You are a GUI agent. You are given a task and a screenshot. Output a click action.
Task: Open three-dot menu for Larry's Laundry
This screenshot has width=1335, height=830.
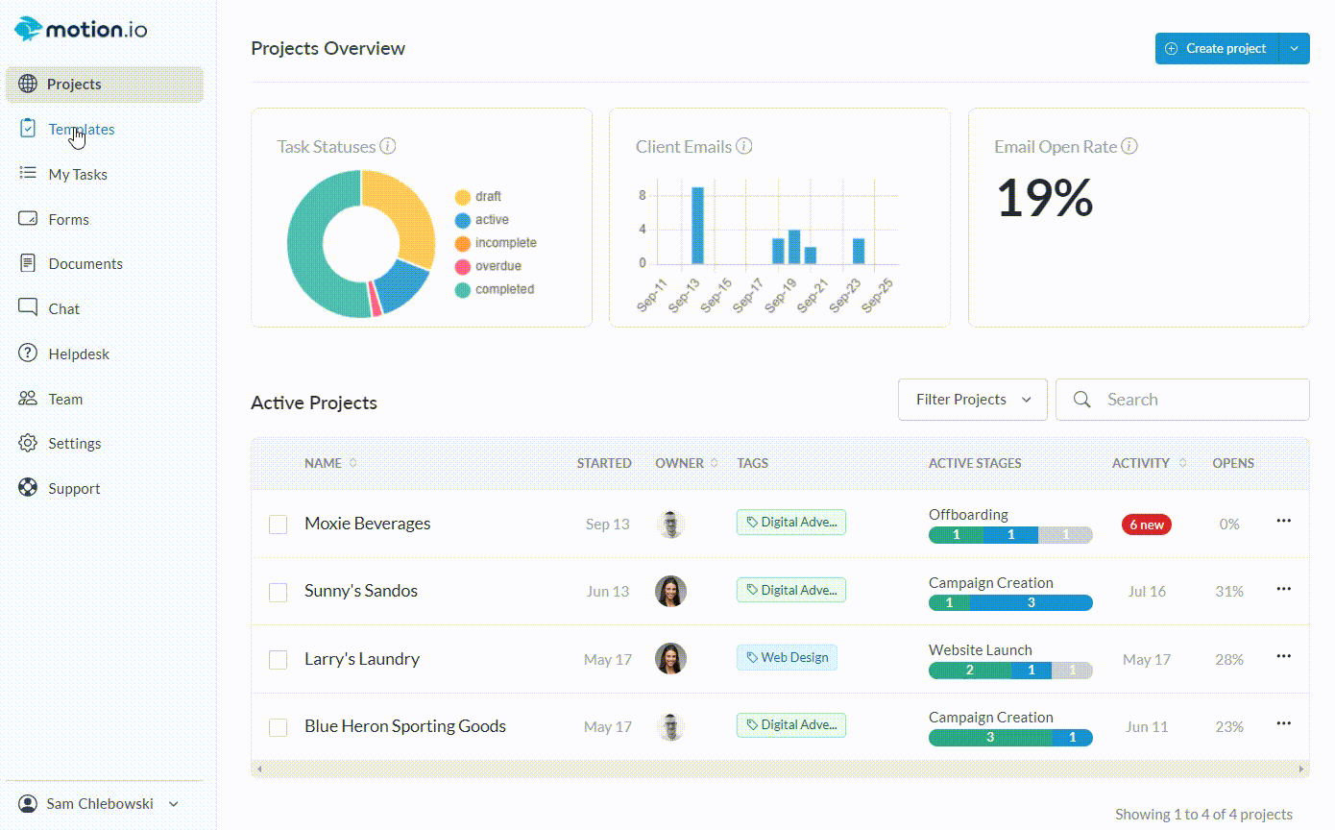(1283, 657)
